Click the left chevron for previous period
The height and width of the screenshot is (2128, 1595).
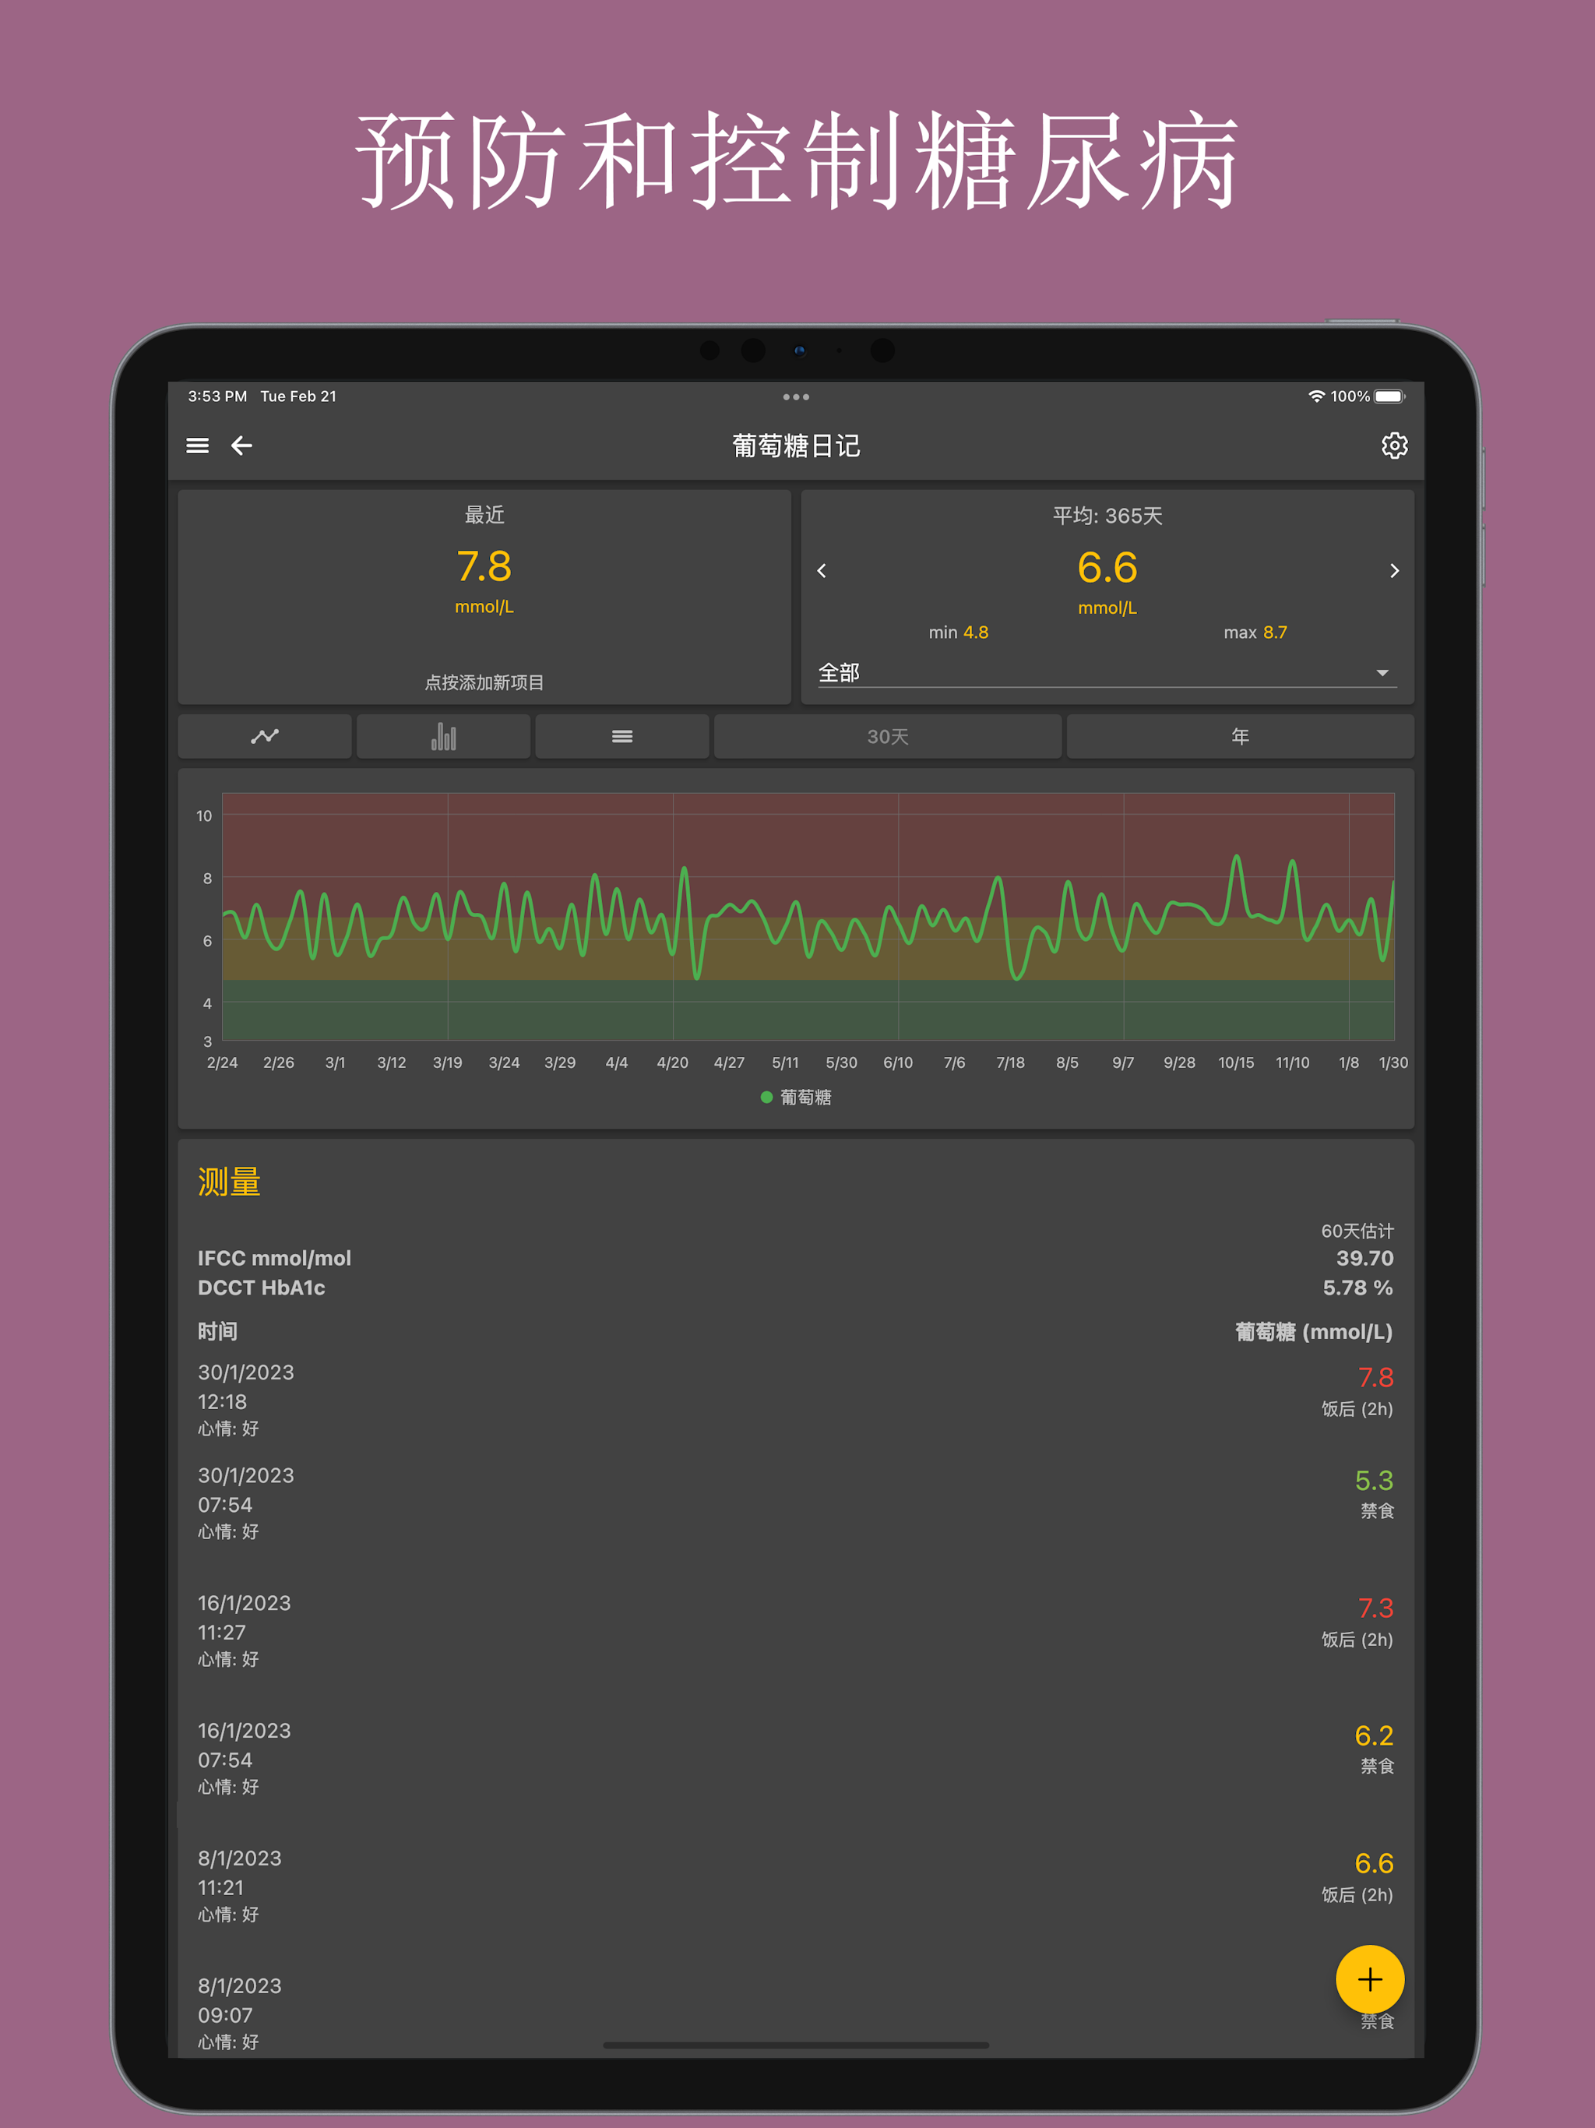(822, 570)
